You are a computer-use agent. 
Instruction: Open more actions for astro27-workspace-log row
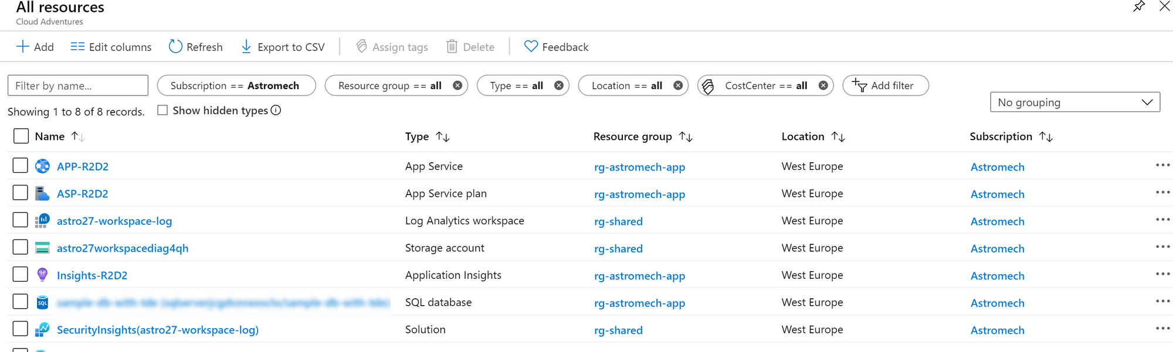[1162, 220]
